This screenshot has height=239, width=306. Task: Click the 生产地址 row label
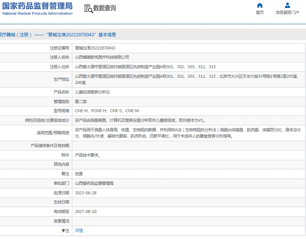coord(62,79)
